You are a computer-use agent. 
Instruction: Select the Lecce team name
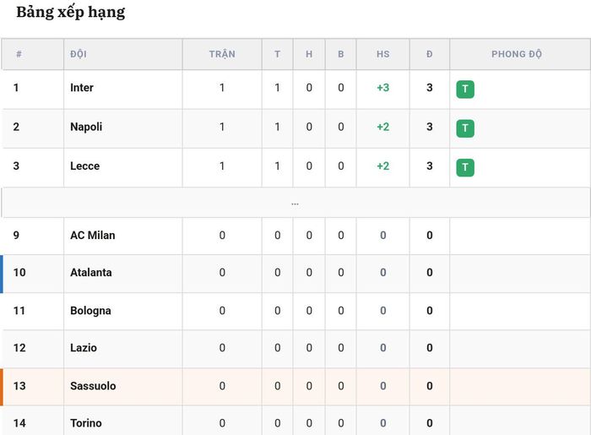point(84,166)
